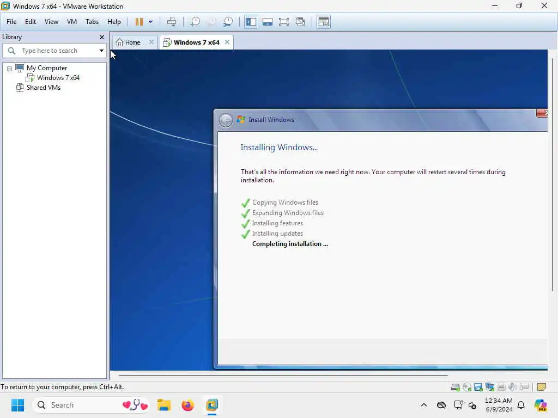Click the printer status icon
This screenshot has width=558, height=418.
[x=501, y=387]
